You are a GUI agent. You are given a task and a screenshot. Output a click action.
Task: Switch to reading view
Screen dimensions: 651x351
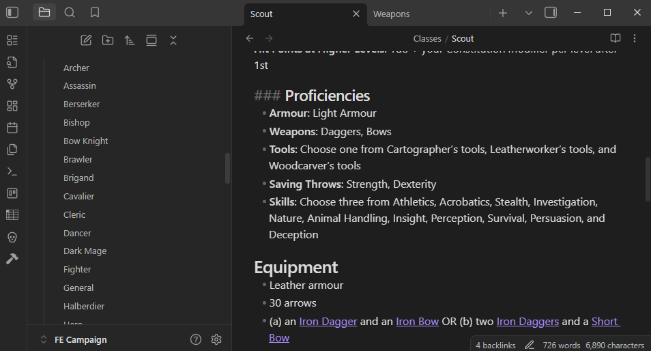[615, 38]
